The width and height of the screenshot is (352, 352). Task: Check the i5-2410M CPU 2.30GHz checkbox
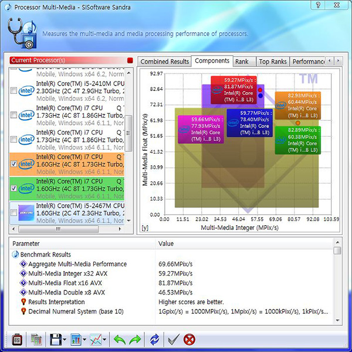[13, 91]
